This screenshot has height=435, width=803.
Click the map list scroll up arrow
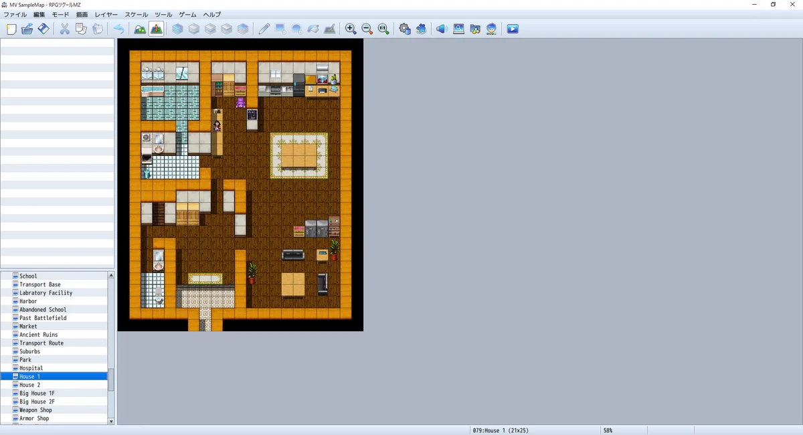tap(111, 275)
